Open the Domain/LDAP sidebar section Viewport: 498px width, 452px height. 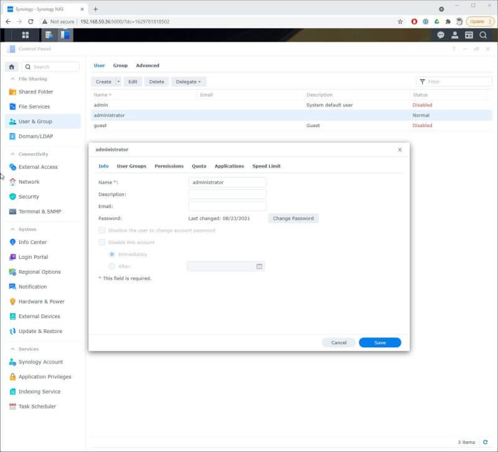point(39,136)
